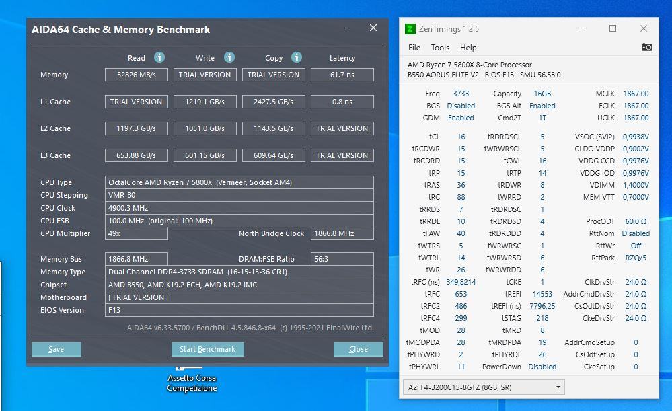Click the tCL value 16 in ZenTimings

(x=461, y=137)
